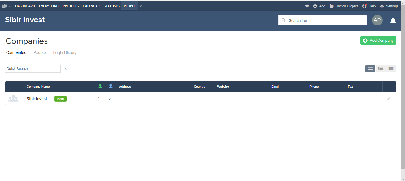The width and height of the screenshot is (405, 181).
Task: Open the Sibir Invest company row
Action: click(x=201, y=99)
